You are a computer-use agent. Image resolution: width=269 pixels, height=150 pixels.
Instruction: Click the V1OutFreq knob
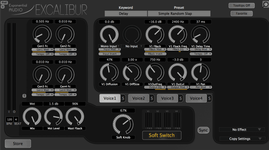[x=155, y=72]
